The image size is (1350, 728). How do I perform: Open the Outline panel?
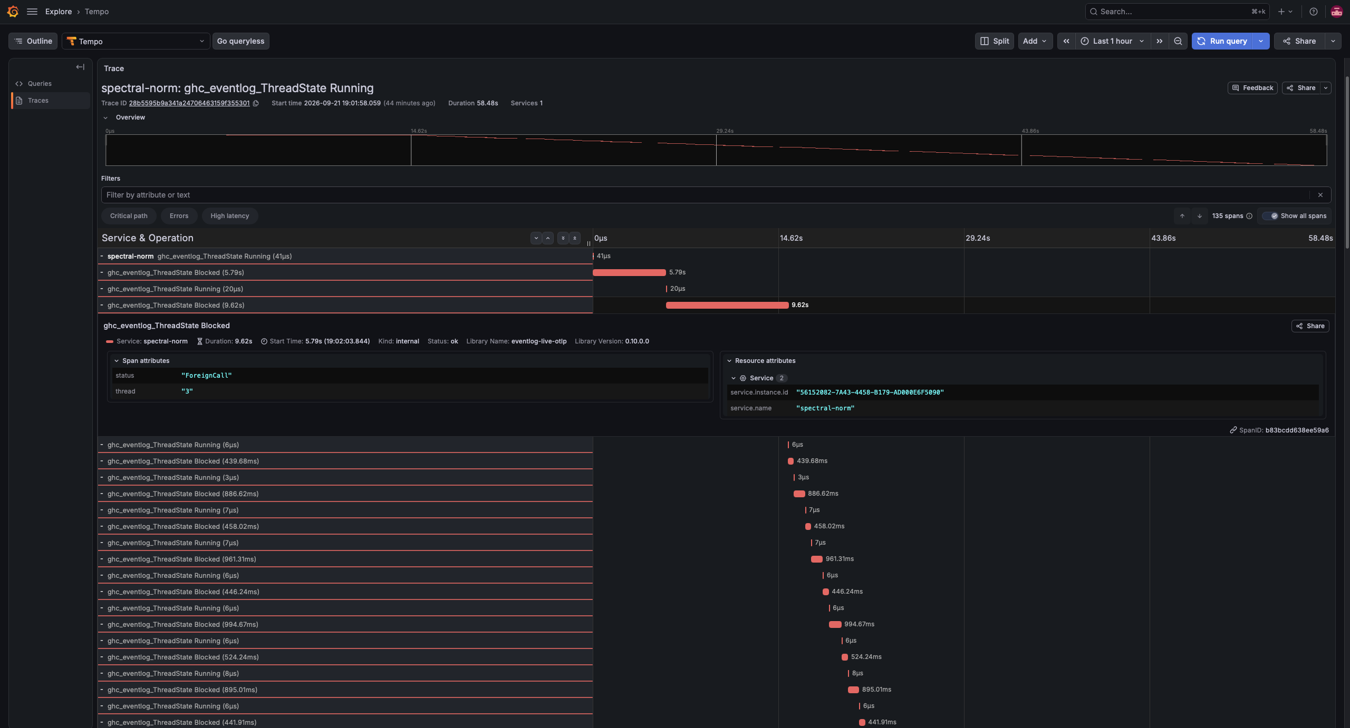point(33,41)
